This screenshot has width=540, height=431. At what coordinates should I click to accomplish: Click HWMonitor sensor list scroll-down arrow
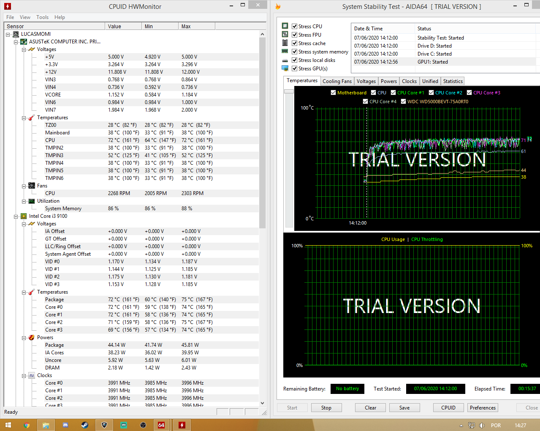click(262, 403)
